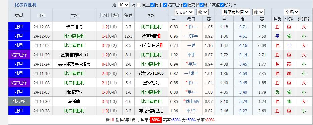Click the away odds value 1.24
This screenshot has width=313, height=125.
262,102
